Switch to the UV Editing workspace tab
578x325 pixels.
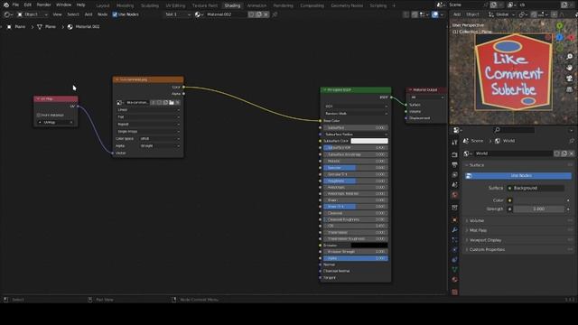tap(175, 5)
